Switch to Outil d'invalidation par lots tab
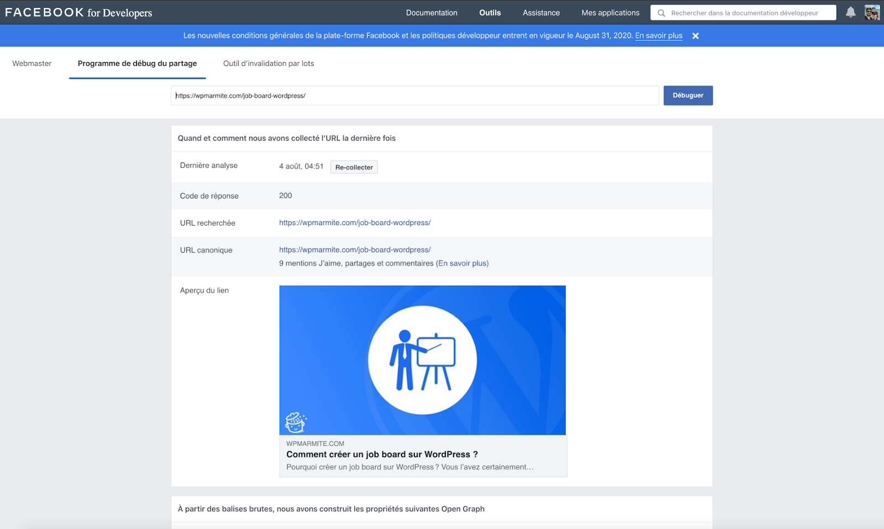The width and height of the screenshot is (884, 529). click(x=269, y=64)
